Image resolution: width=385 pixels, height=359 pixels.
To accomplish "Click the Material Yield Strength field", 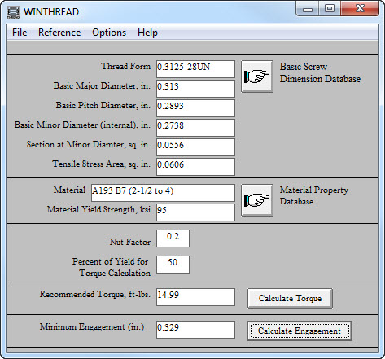I will tap(195, 212).
